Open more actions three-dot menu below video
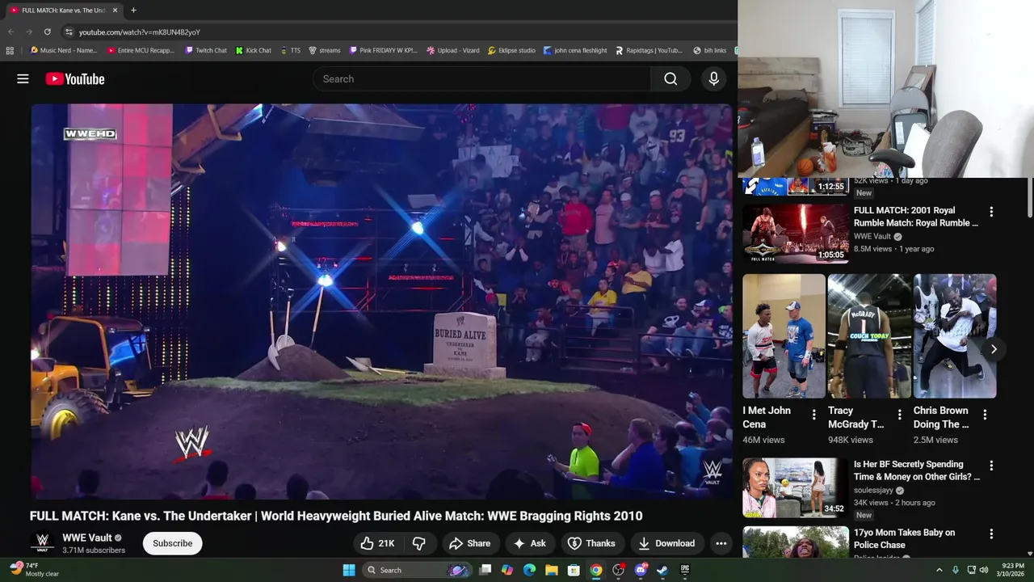This screenshot has height=582, width=1034. pos(721,543)
